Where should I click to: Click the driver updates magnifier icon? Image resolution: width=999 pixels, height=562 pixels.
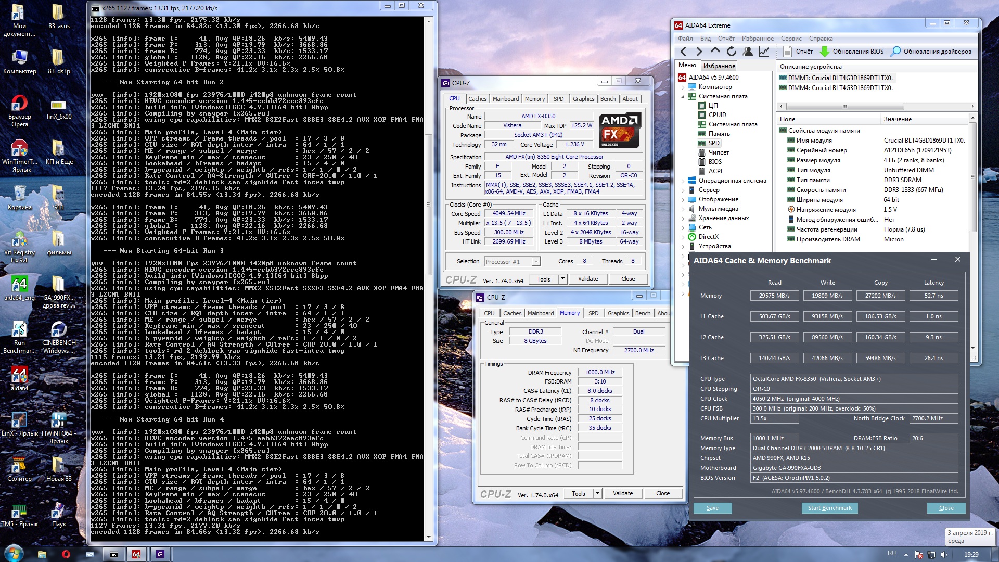895,52
